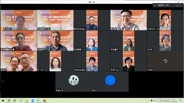Click the green speaking microphone indicator
184x103 pixels.
(x=155, y=5)
